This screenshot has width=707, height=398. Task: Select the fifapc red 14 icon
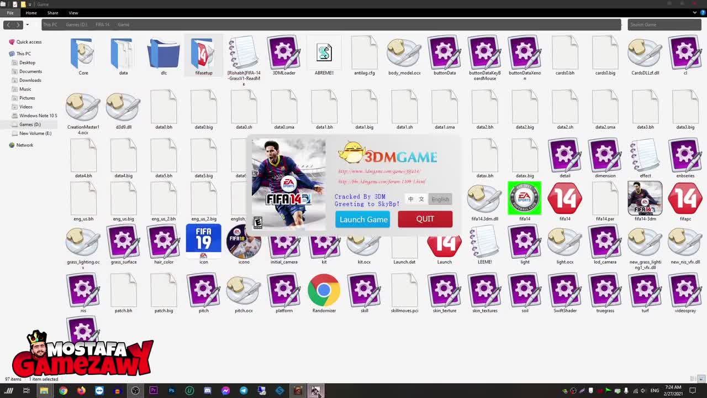coord(685,202)
